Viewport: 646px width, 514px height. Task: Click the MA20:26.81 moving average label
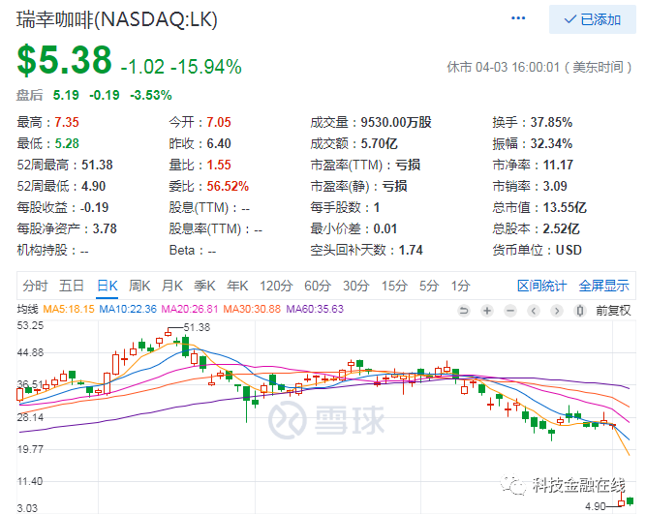pos(190,309)
